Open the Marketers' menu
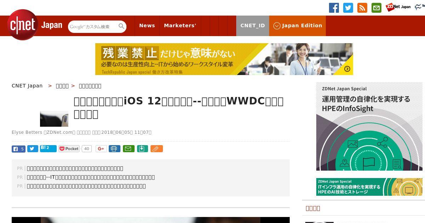Image resolution: width=425 pixels, height=223 pixels. [x=180, y=25]
